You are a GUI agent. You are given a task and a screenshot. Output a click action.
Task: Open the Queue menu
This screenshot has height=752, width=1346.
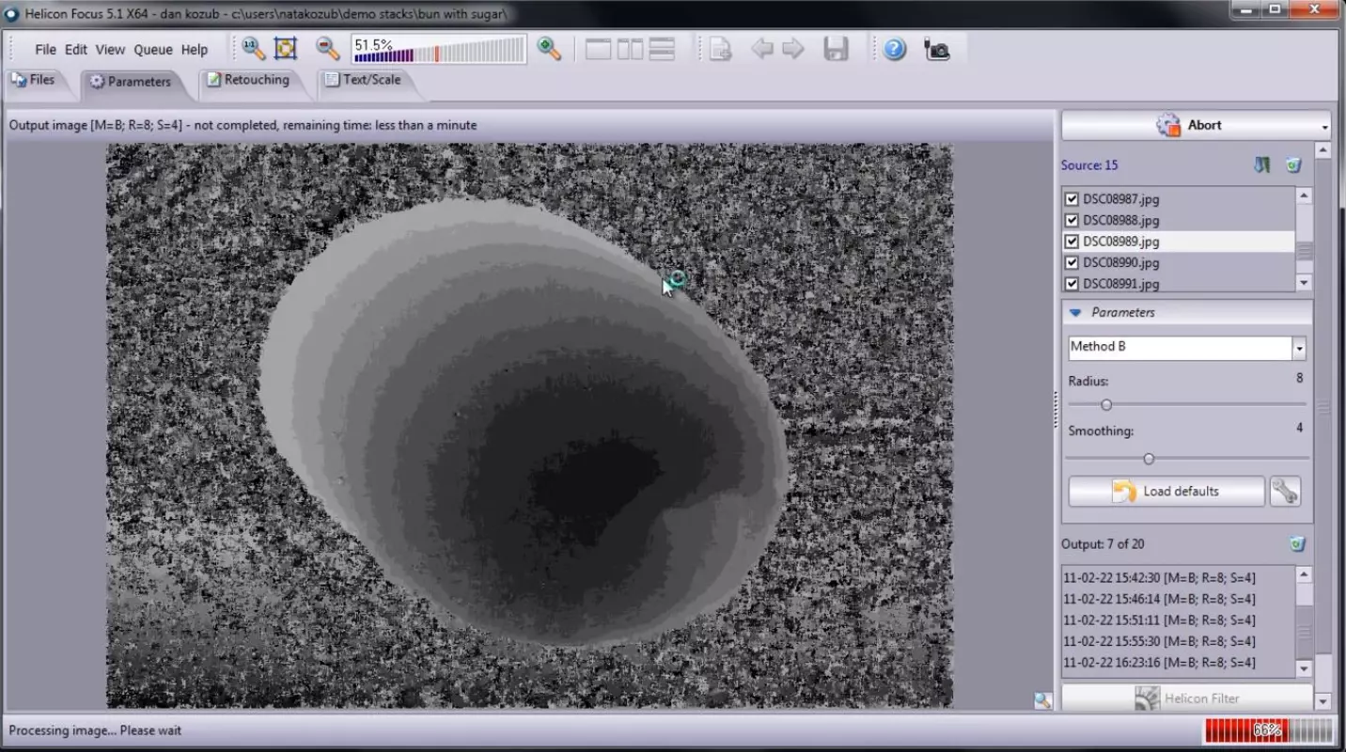153,50
